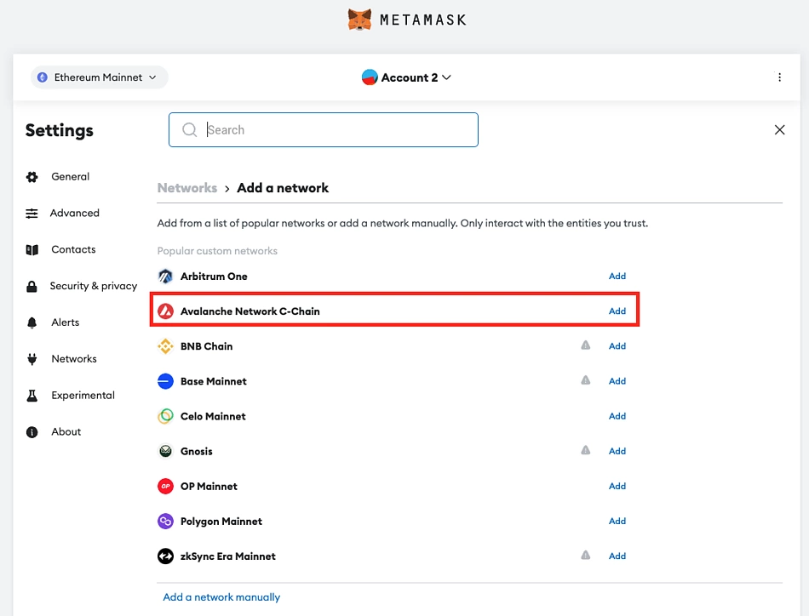Click the OP Mainnet logo
809x616 pixels.
(x=165, y=487)
